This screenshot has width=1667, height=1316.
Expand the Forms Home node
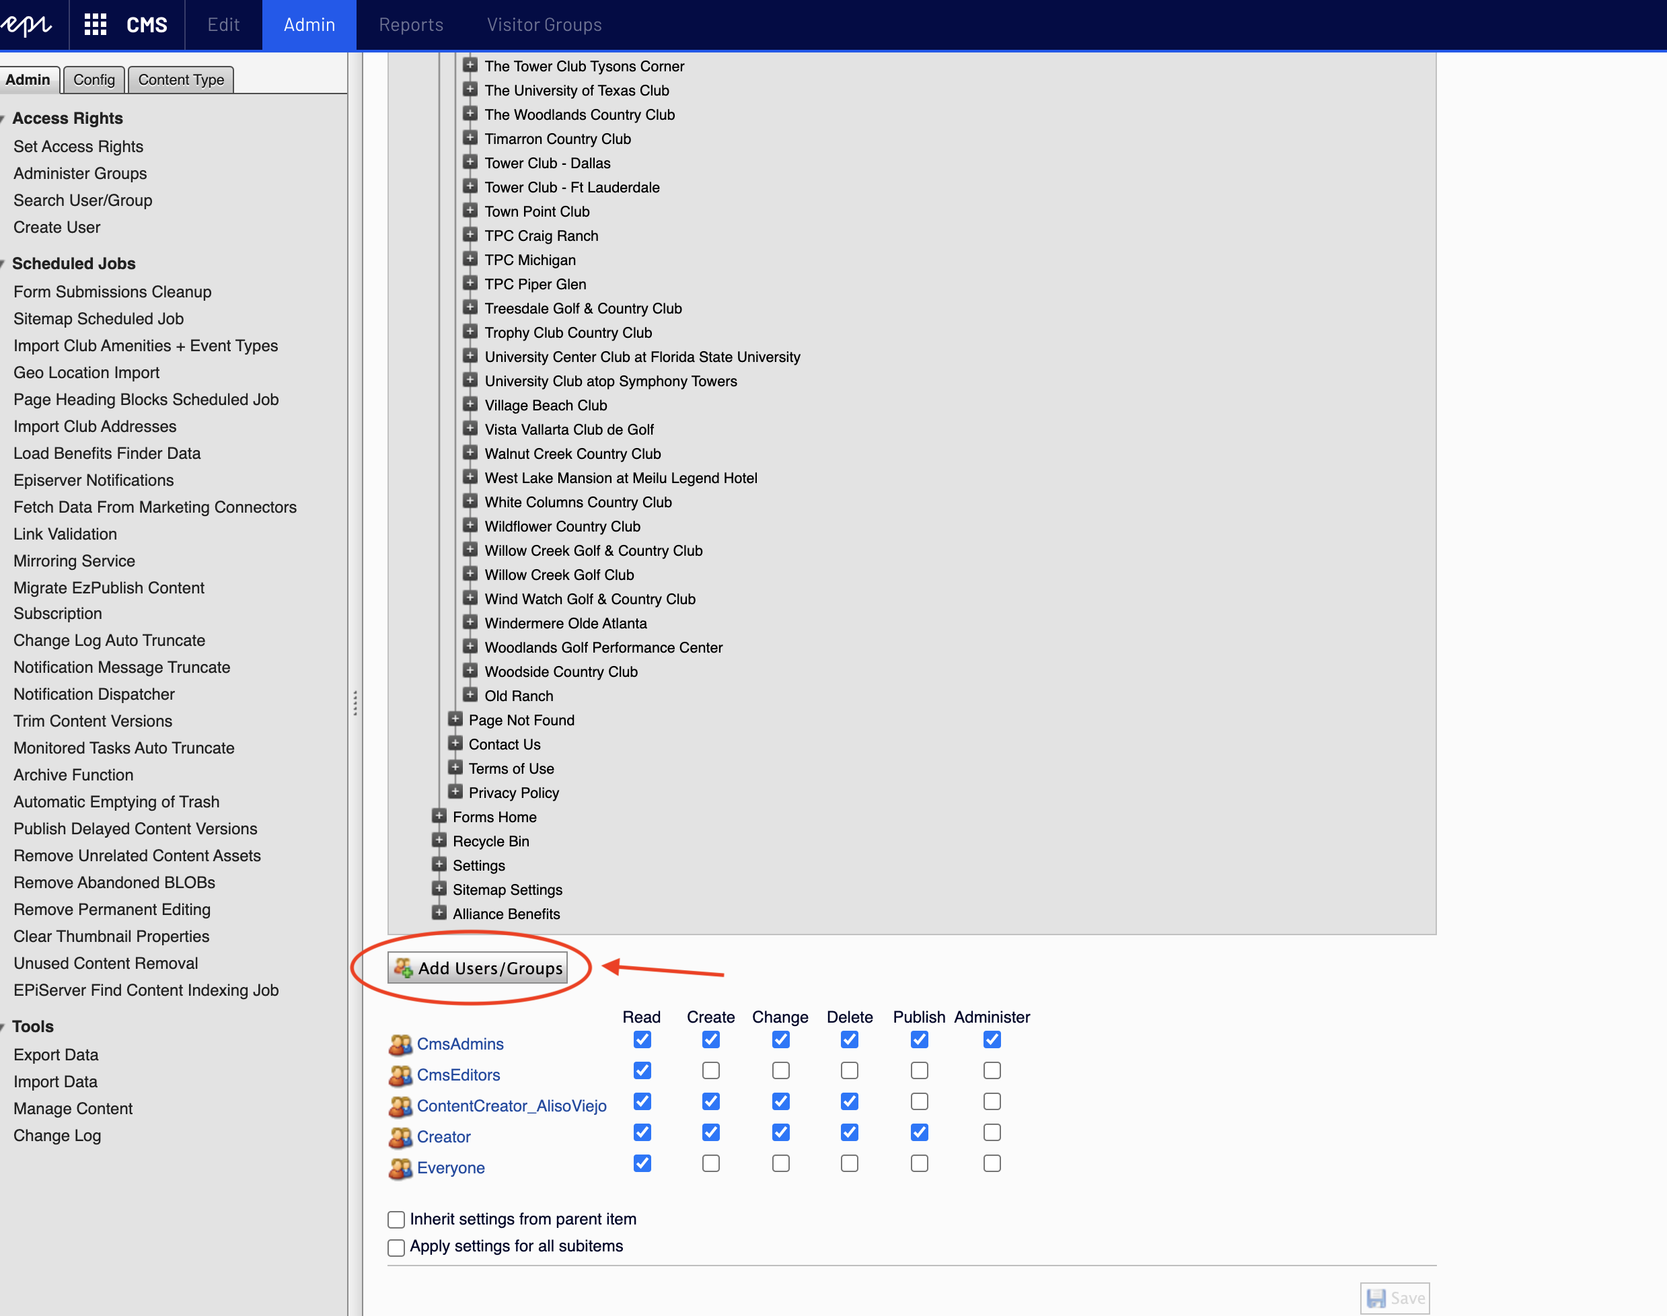pos(439,816)
